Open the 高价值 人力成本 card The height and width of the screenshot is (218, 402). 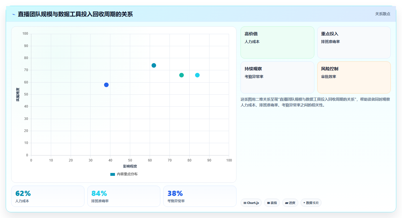click(x=277, y=42)
